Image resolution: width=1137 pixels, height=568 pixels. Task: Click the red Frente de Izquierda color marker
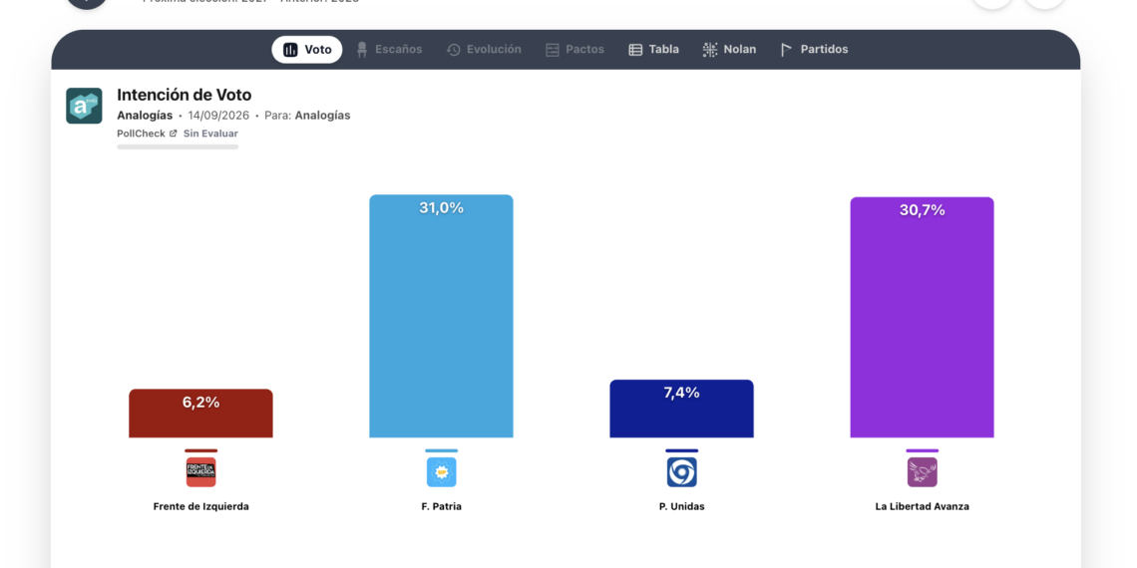coord(200,450)
